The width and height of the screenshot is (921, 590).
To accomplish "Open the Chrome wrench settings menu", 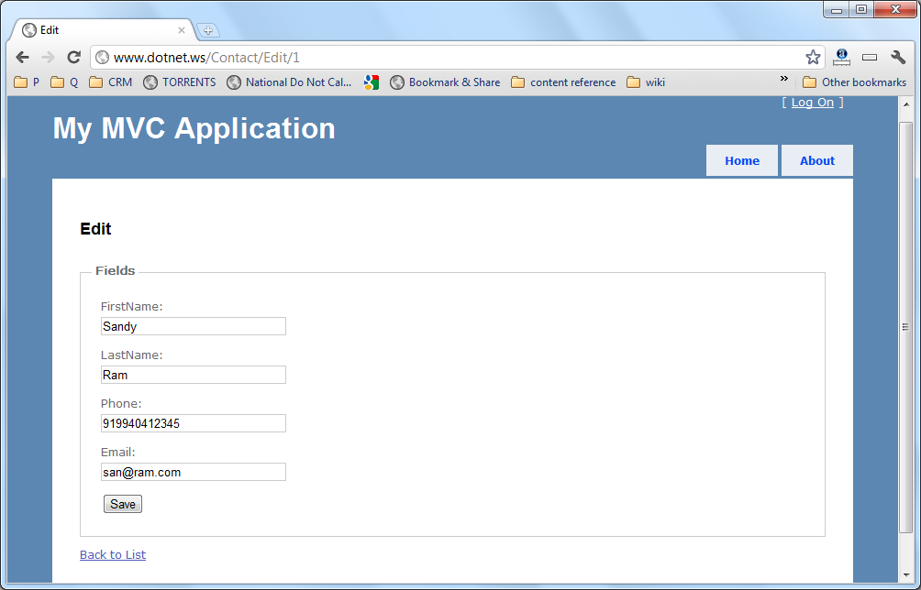I will click(899, 58).
